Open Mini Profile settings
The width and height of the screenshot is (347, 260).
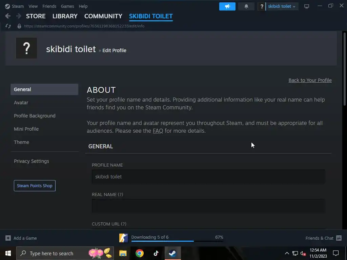click(26, 129)
